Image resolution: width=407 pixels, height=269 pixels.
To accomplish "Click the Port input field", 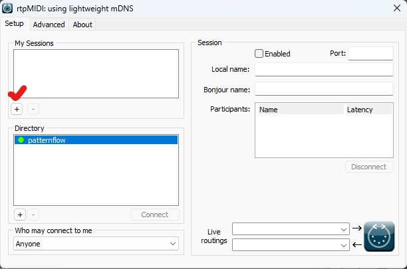I will point(370,53).
